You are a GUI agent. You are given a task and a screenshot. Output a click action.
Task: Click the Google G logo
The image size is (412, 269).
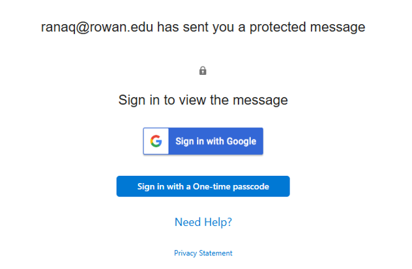click(156, 141)
